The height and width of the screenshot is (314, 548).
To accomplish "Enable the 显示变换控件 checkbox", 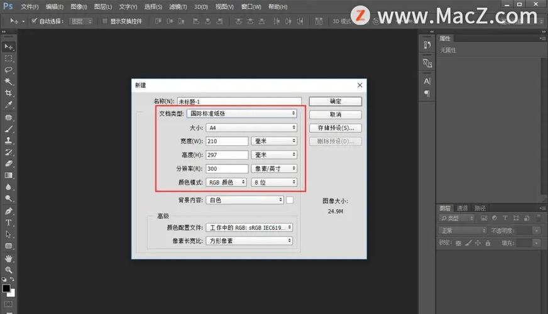I will coord(104,21).
